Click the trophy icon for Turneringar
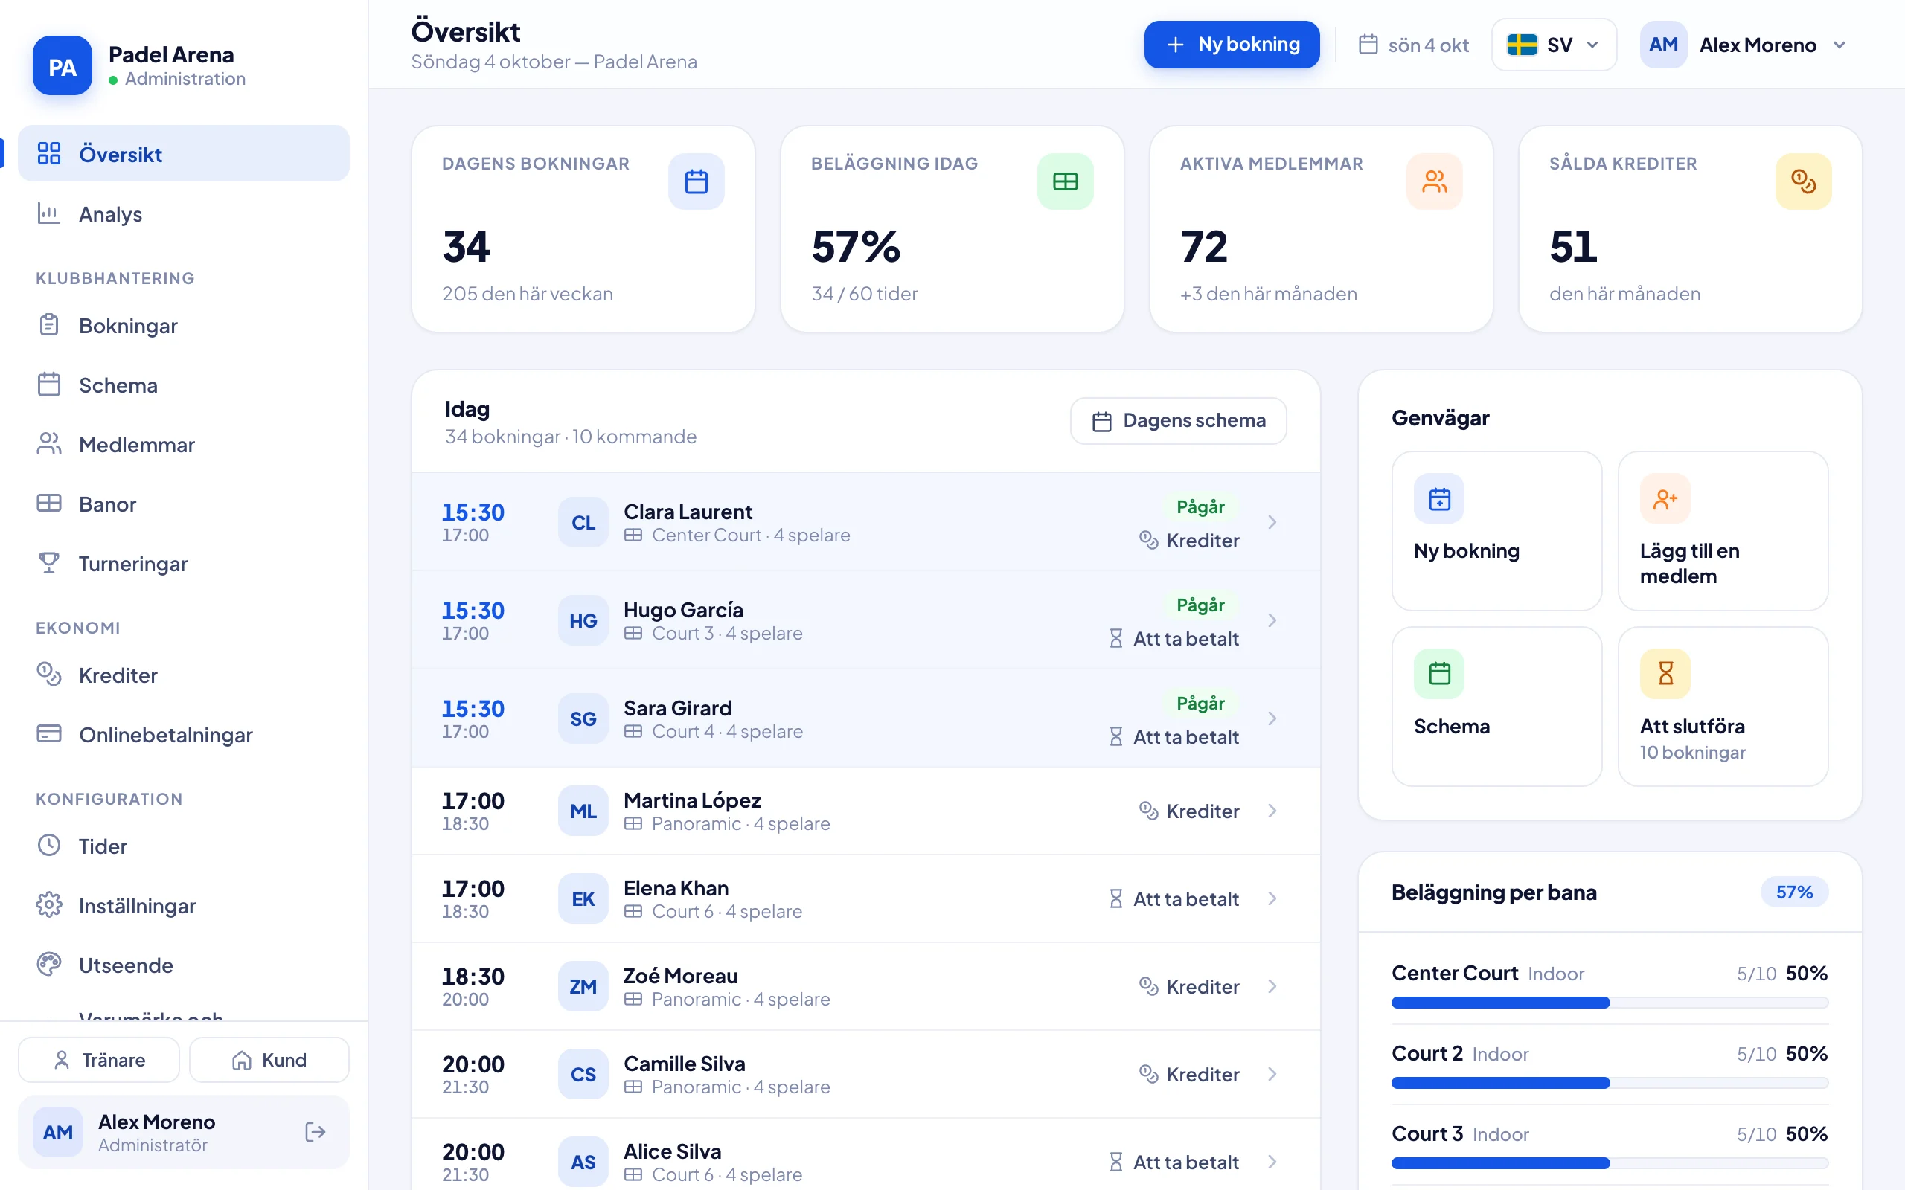Viewport: 1905px width, 1190px height. tap(49, 564)
